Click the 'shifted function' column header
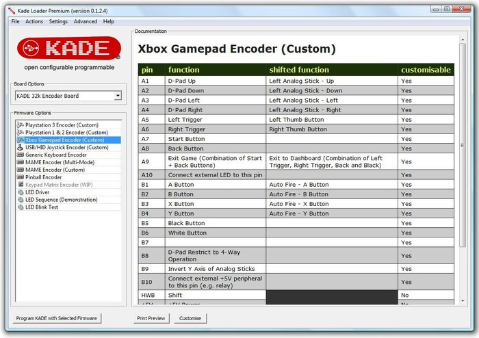479x338 pixels. click(332, 70)
